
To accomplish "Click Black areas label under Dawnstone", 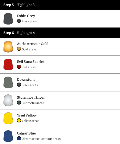I will (x=30, y=85).
